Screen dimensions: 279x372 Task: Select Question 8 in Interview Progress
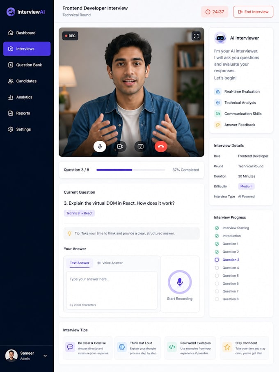click(227, 299)
